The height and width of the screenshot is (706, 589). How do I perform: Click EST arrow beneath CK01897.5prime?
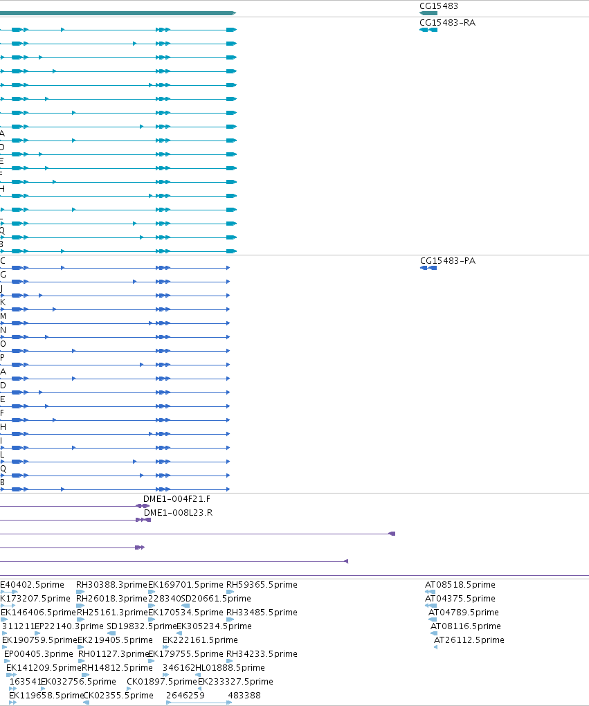[129, 689]
